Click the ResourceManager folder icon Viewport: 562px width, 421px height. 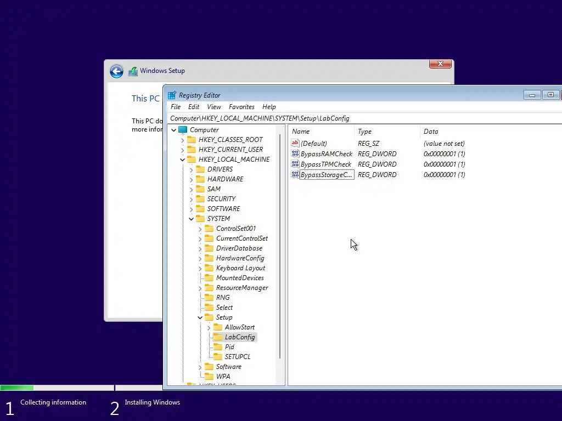(x=209, y=287)
